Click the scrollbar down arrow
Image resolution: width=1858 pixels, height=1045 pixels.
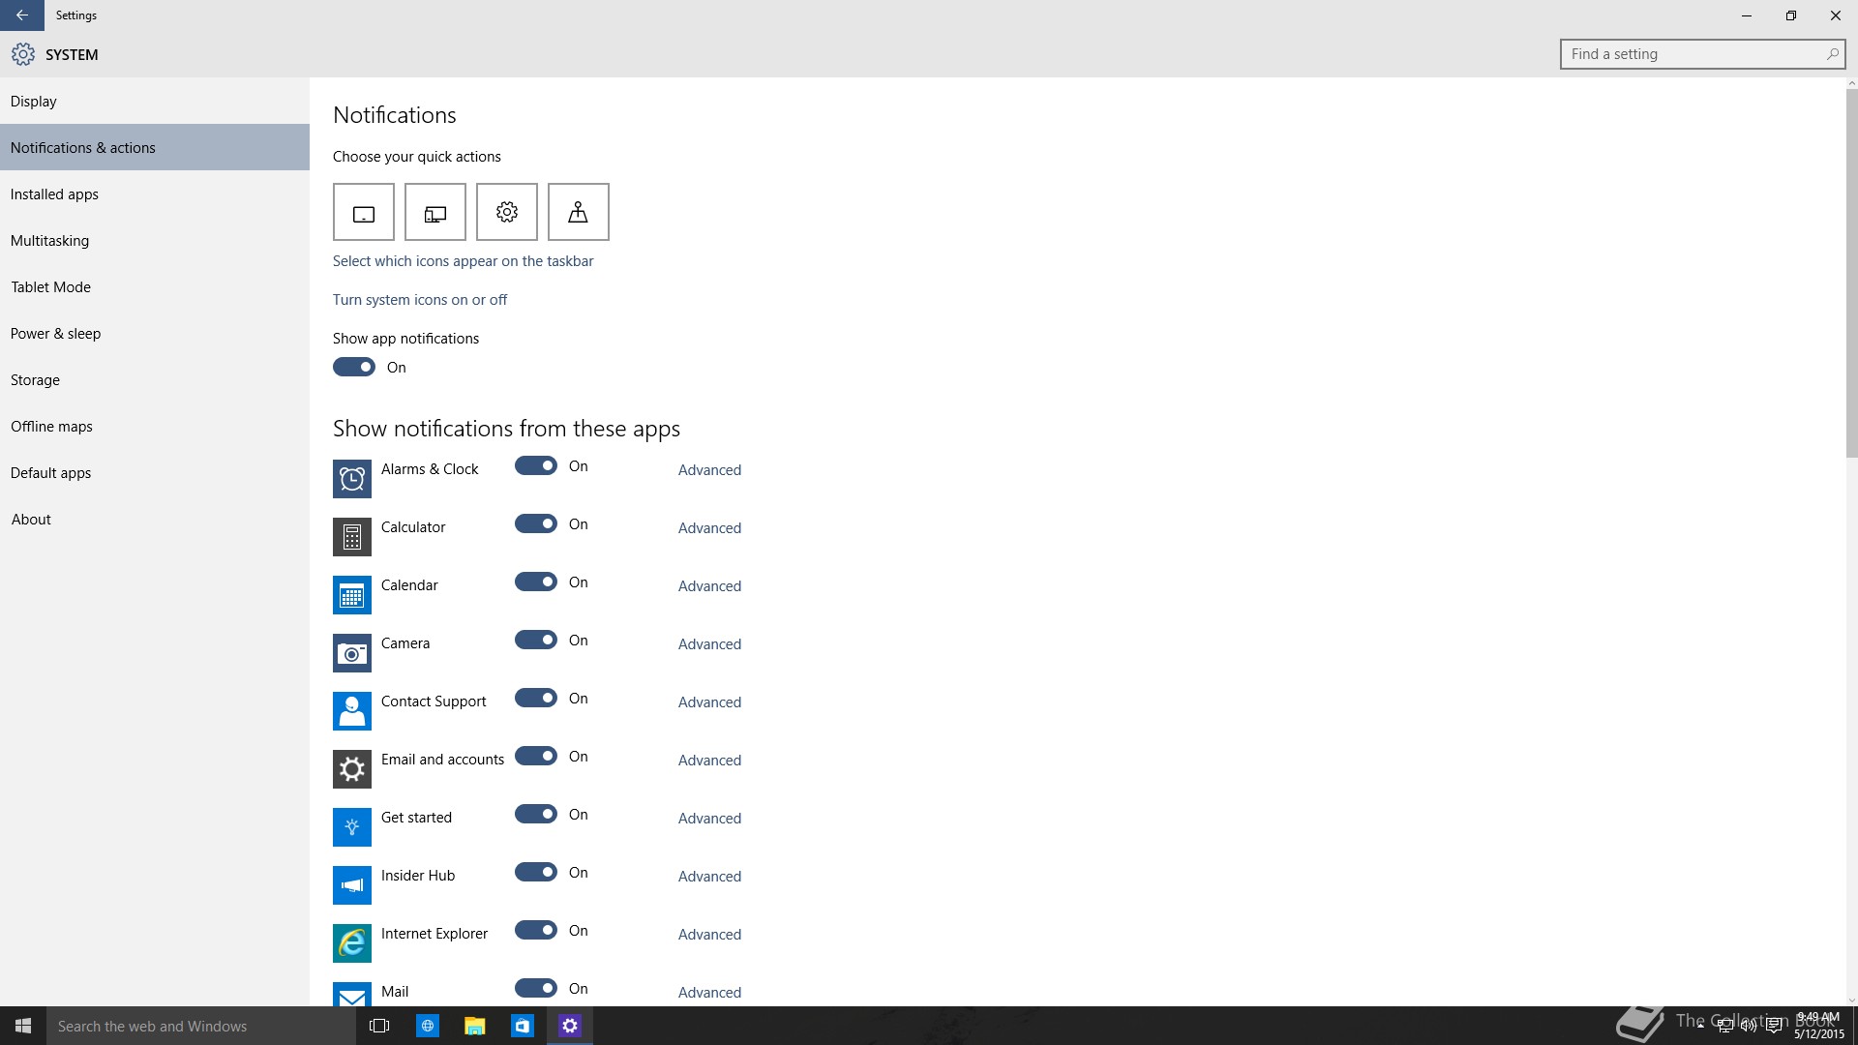point(1851,1000)
